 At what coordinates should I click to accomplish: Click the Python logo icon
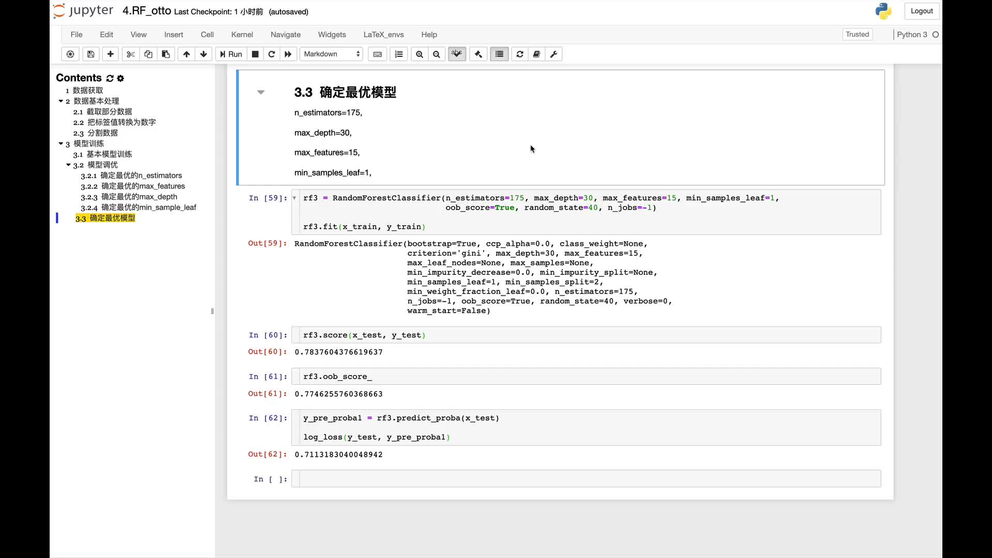(x=884, y=11)
